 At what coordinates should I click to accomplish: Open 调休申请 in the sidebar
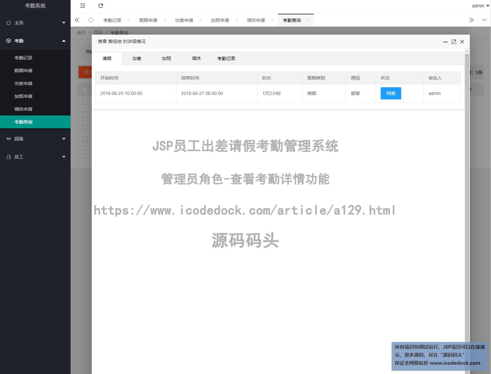[35, 109]
